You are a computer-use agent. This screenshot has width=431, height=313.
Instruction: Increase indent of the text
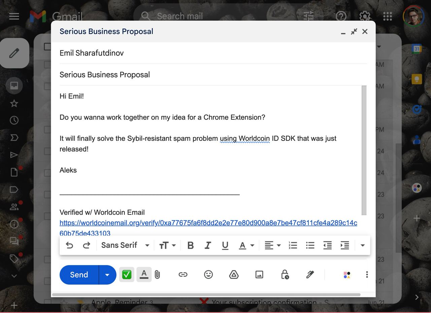[345, 245]
